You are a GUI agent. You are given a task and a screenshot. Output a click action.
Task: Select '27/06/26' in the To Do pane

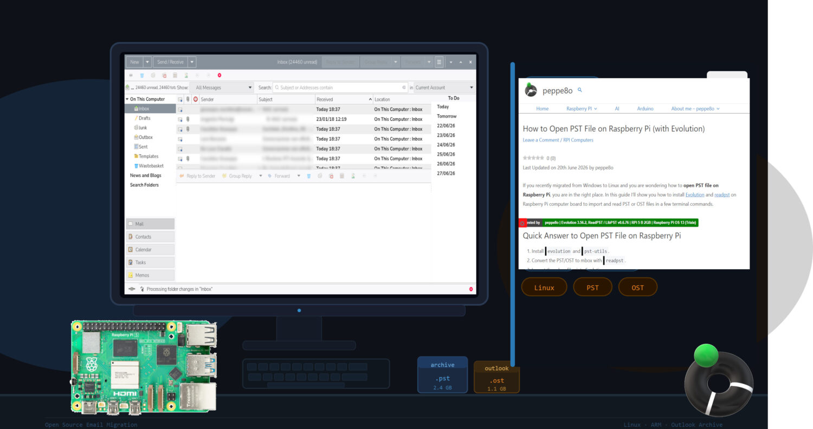click(x=446, y=173)
